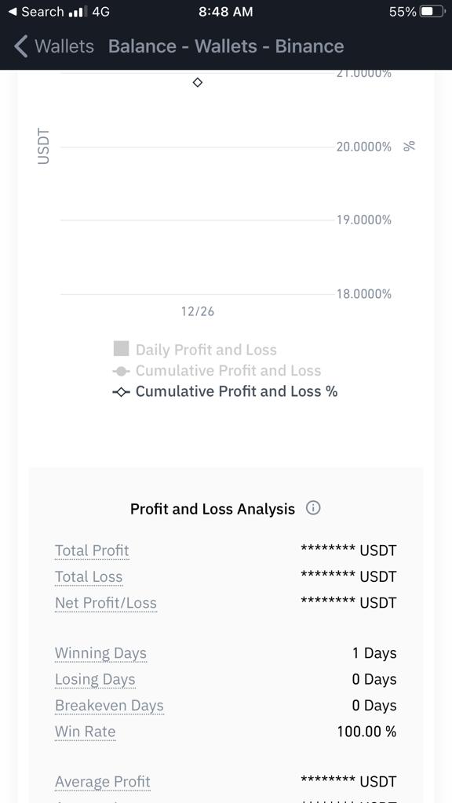Show the Total Profit tooltip

[x=92, y=550]
